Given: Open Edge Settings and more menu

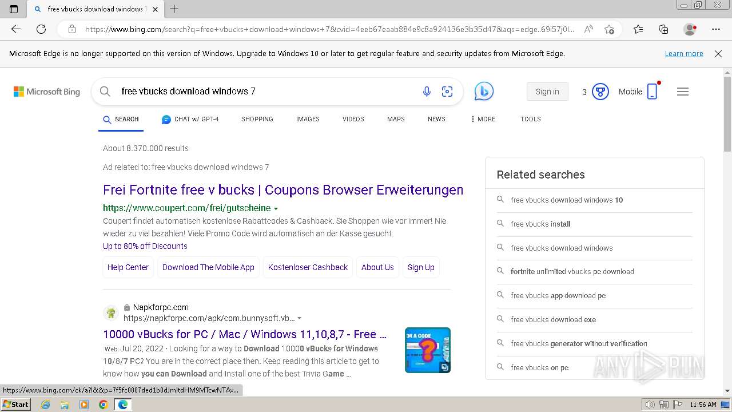Looking at the screenshot, I should pos(716,29).
